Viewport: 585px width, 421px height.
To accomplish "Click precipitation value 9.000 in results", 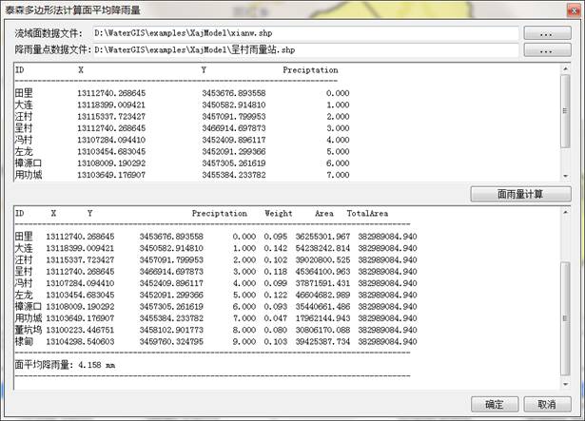I will [244, 341].
